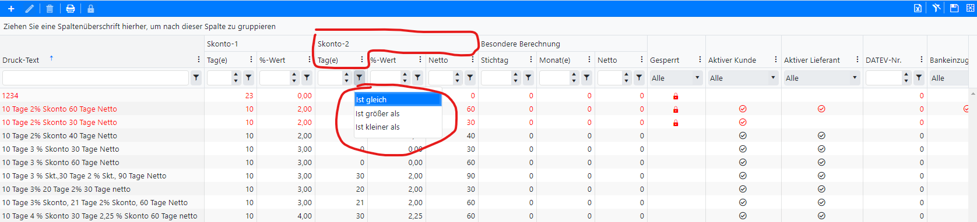977x222 pixels.
Task: Focus the DATEV-Nr. filter number field
Action: [883, 77]
